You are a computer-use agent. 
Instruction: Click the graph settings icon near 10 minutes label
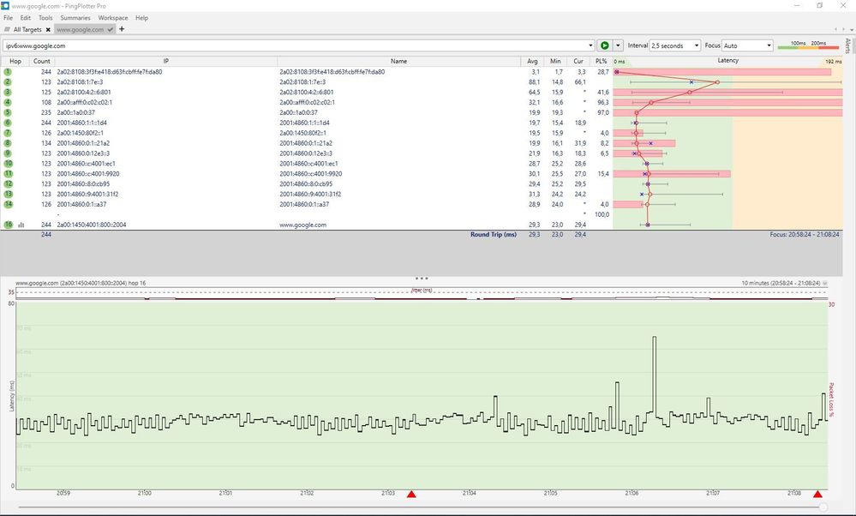[x=824, y=281]
